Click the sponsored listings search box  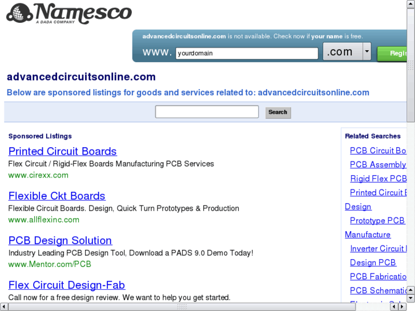point(207,112)
